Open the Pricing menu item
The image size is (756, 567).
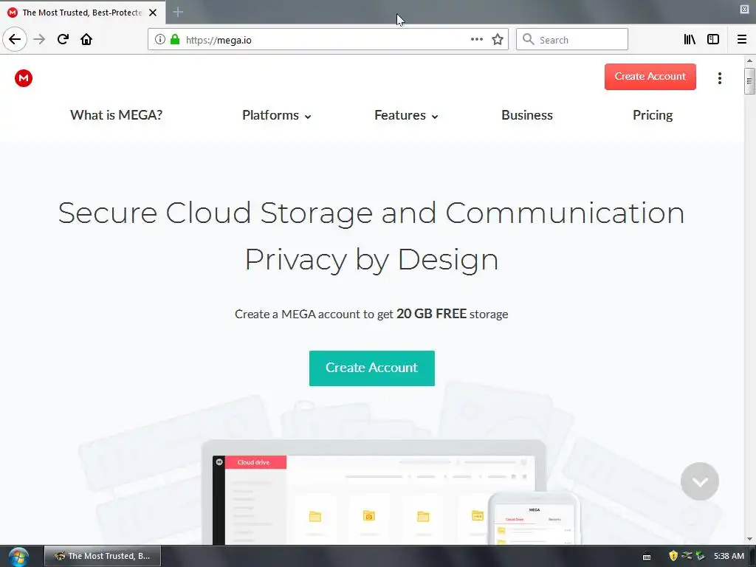(653, 115)
